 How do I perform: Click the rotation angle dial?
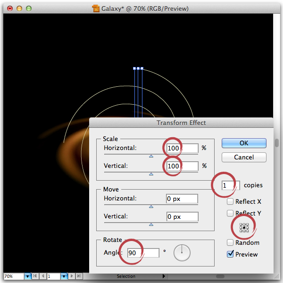[x=182, y=253]
